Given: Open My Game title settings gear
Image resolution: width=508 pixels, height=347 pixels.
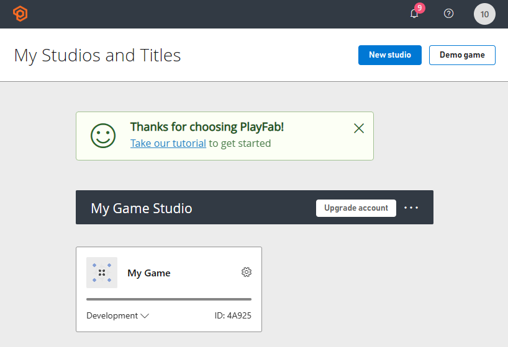Looking at the screenshot, I should coord(247,272).
